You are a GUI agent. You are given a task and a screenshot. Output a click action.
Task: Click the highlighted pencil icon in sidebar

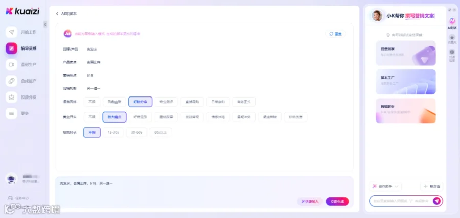11,49
